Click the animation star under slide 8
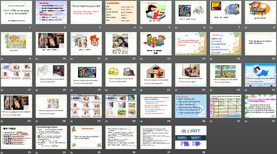277x154 pixels. coord(246,28)
